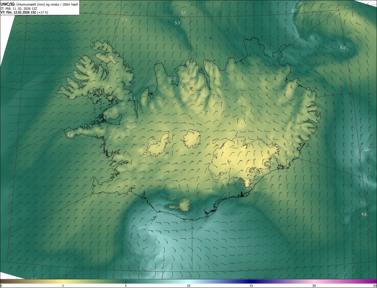Click the map value label "6.2"
This screenshot has width=377, height=288.
click(x=343, y=47)
